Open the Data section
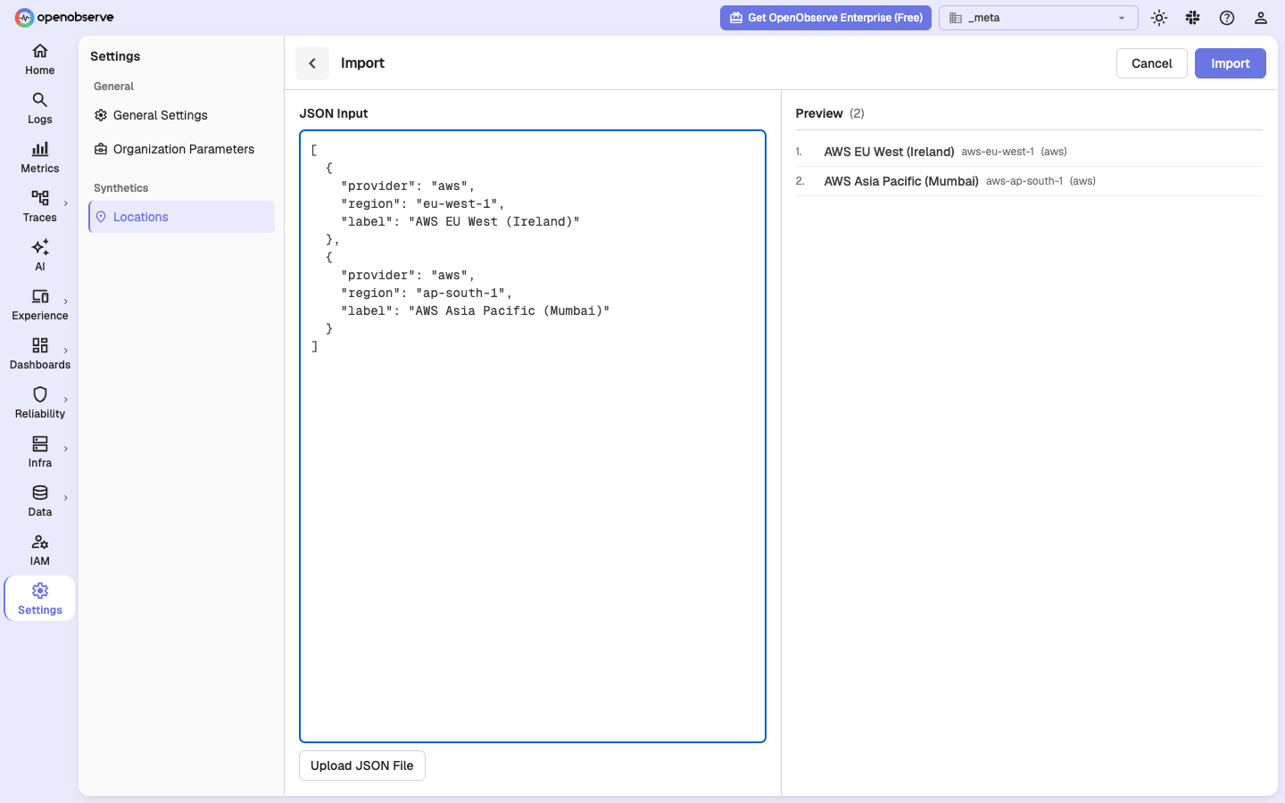The image size is (1285, 803). pos(40,501)
